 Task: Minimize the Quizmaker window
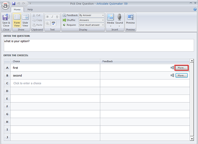tap(191, 3)
